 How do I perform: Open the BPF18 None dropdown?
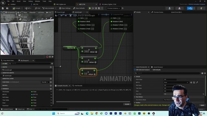click(176, 82)
